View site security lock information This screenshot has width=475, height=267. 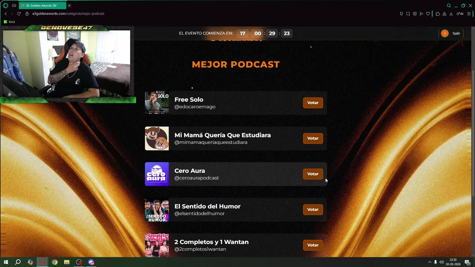27,14
